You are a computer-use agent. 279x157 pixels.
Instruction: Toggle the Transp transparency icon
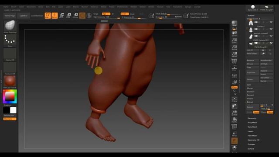[235, 134]
